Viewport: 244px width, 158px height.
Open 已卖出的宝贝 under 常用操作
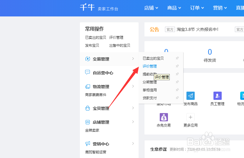tap(95, 38)
